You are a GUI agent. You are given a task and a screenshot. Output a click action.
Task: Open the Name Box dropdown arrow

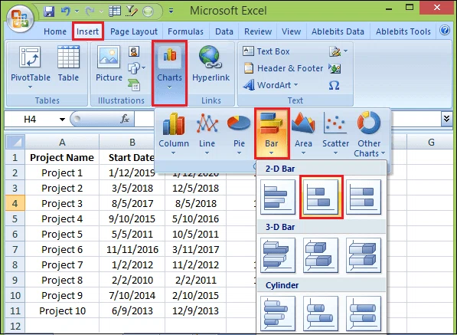[x=62, y=120]
